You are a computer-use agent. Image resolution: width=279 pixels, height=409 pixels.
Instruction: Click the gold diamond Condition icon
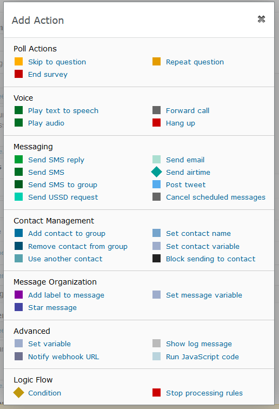tap(18, 393)
